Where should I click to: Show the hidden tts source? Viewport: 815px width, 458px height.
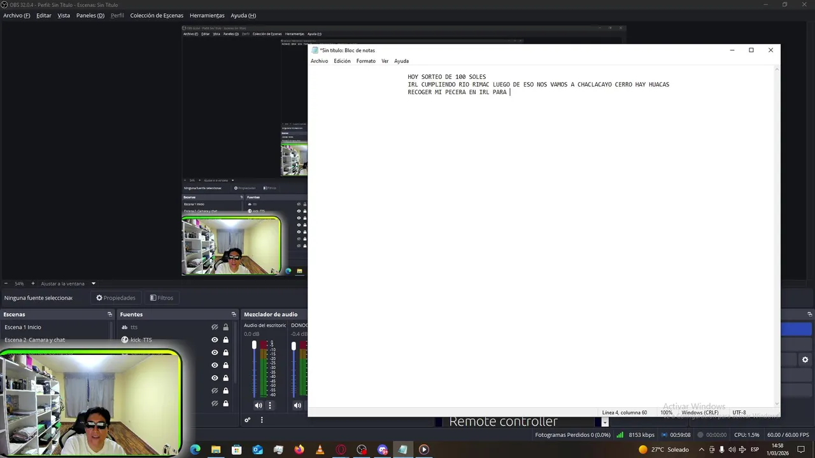[x=215, y=327]
